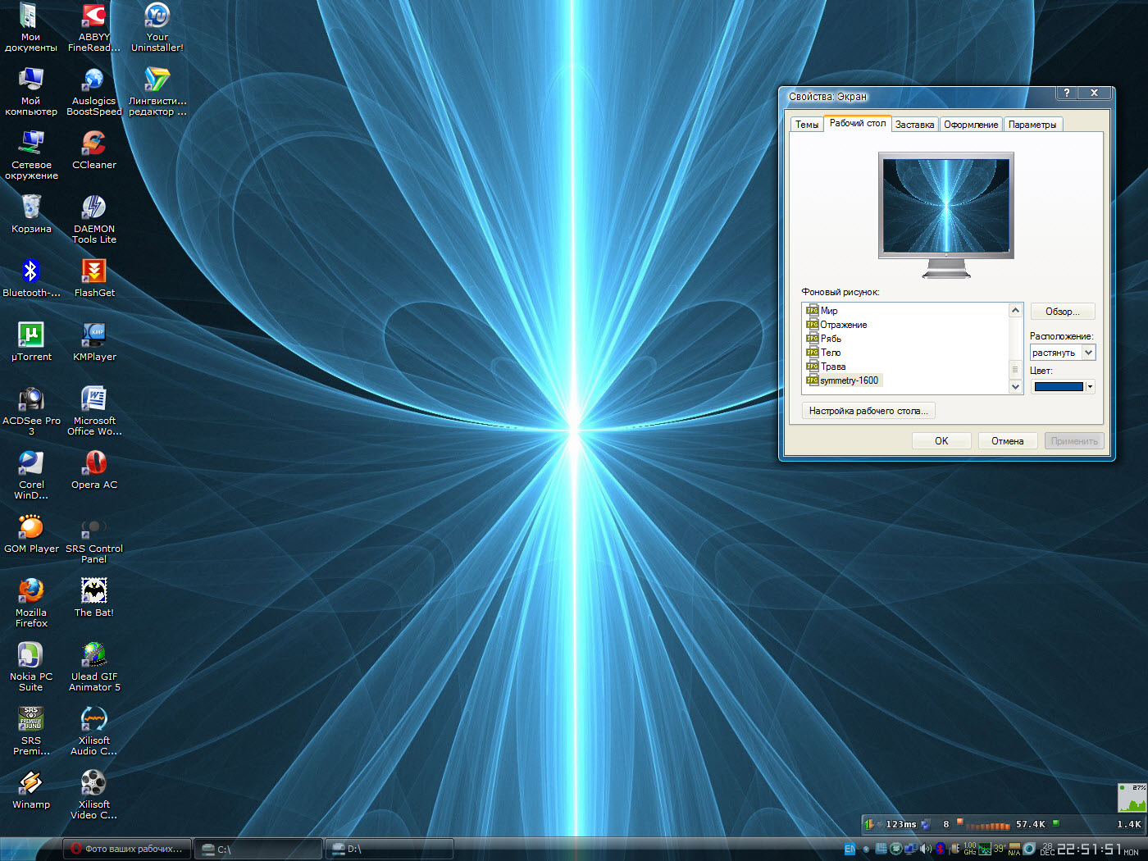Click the volume speaker tray icon
Viewport: 1148px width, 861px height.
click(x=926, y=849)
